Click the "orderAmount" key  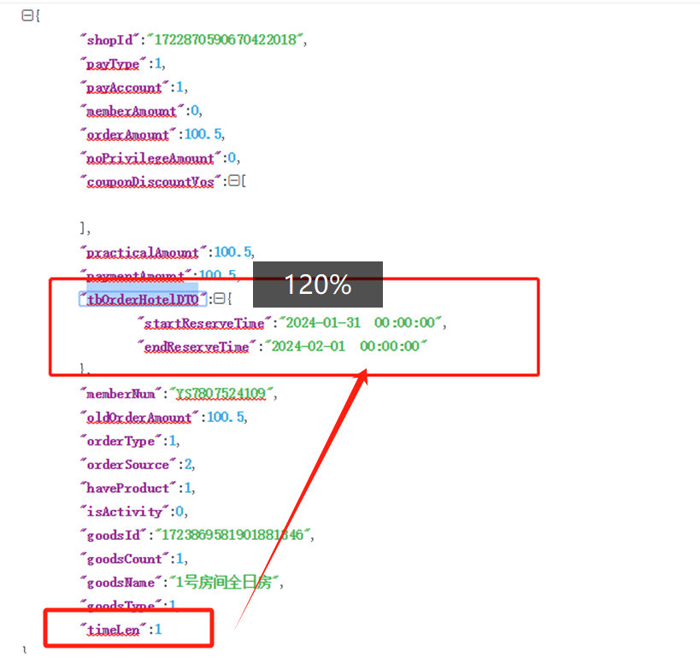(x=128, y=134)
